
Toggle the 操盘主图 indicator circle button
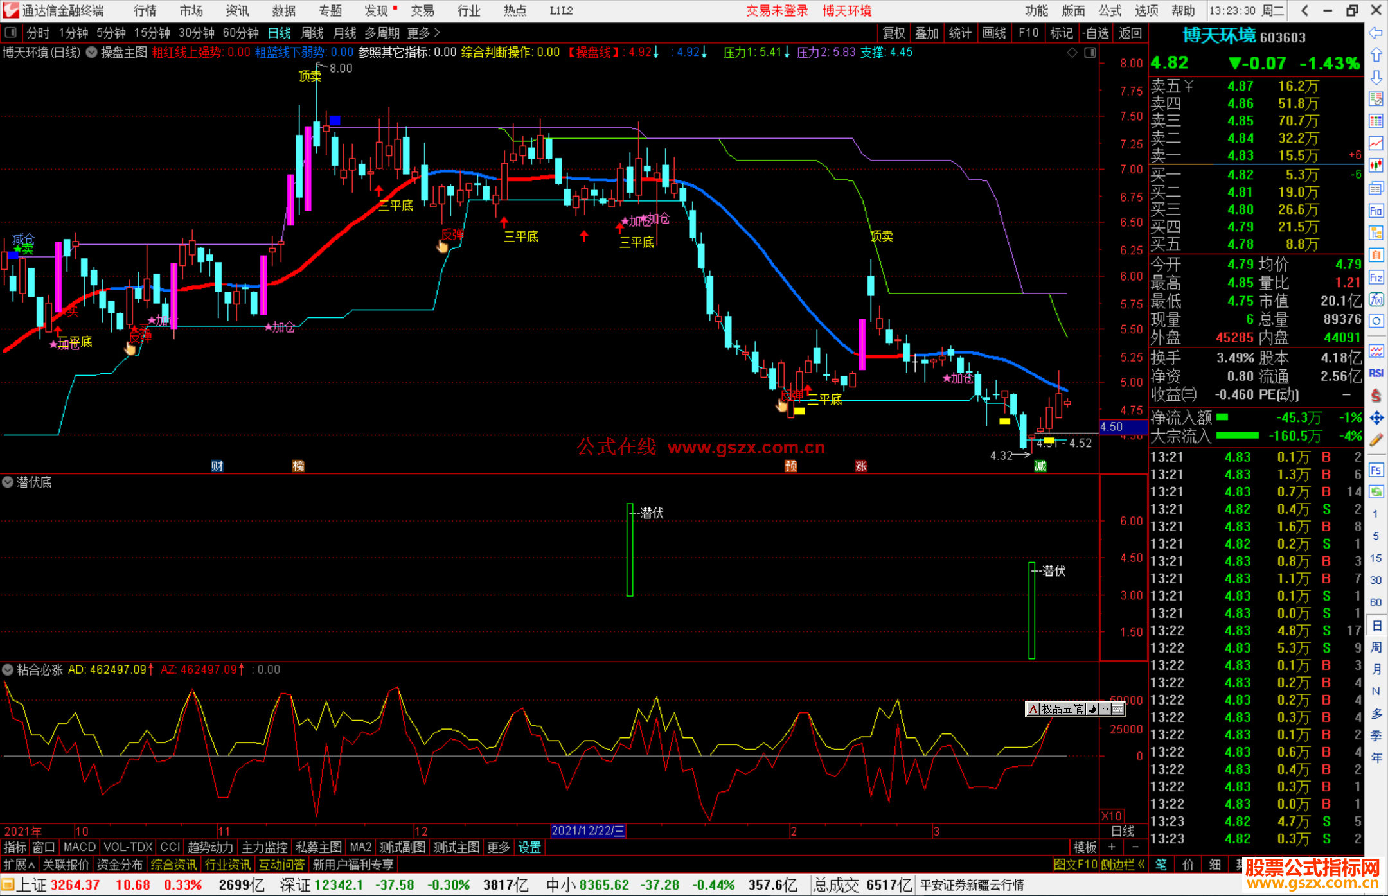91,53
